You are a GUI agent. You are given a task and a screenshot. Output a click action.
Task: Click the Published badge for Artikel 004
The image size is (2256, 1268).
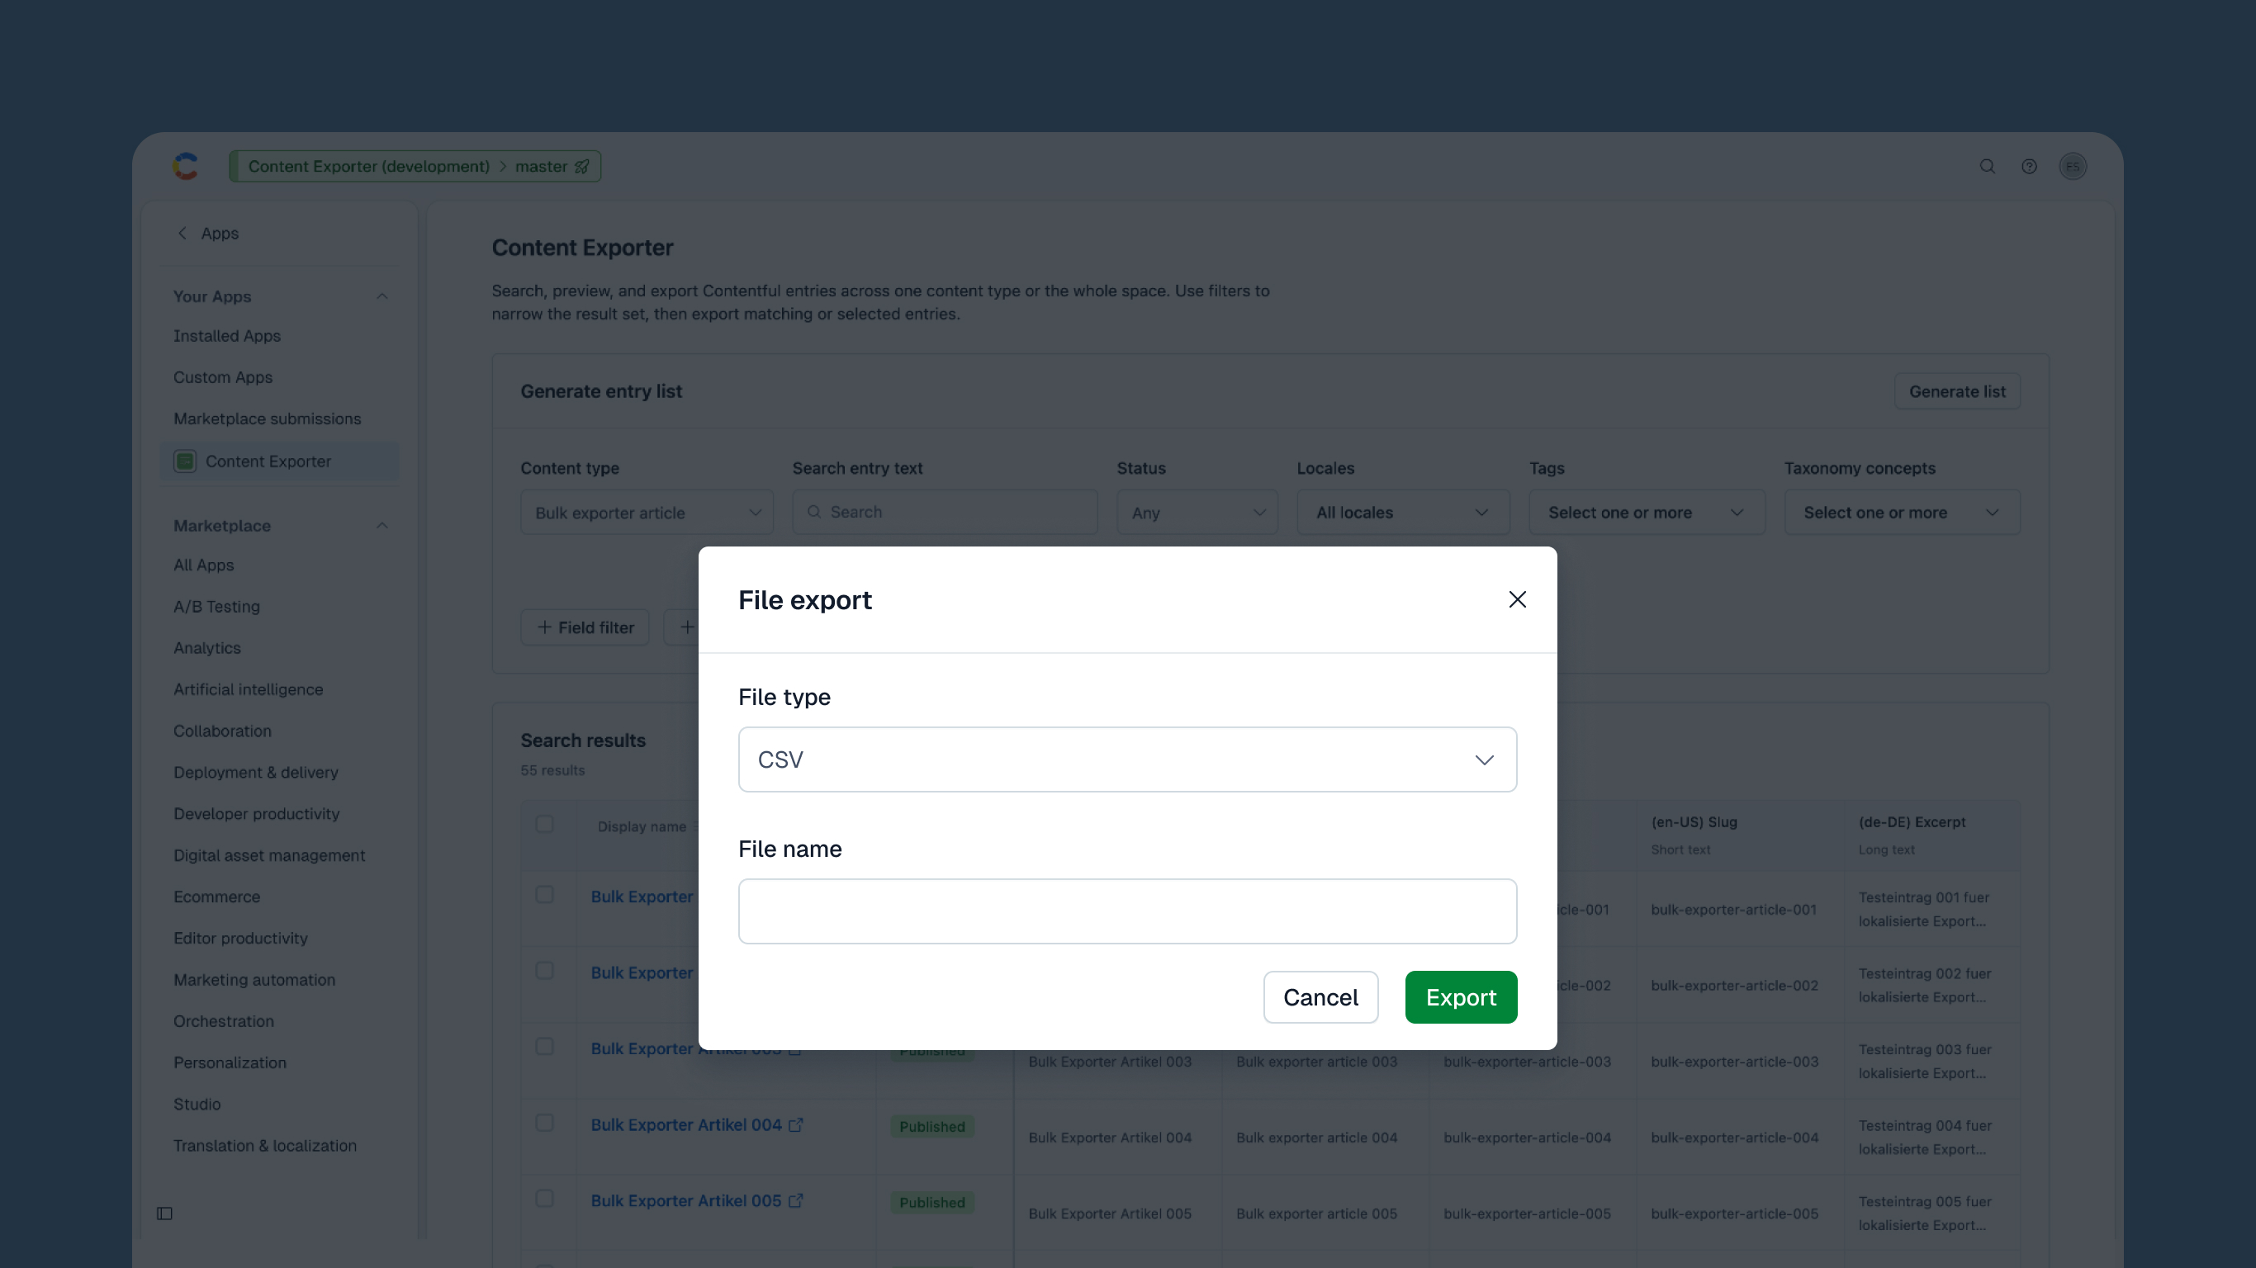931,1126
